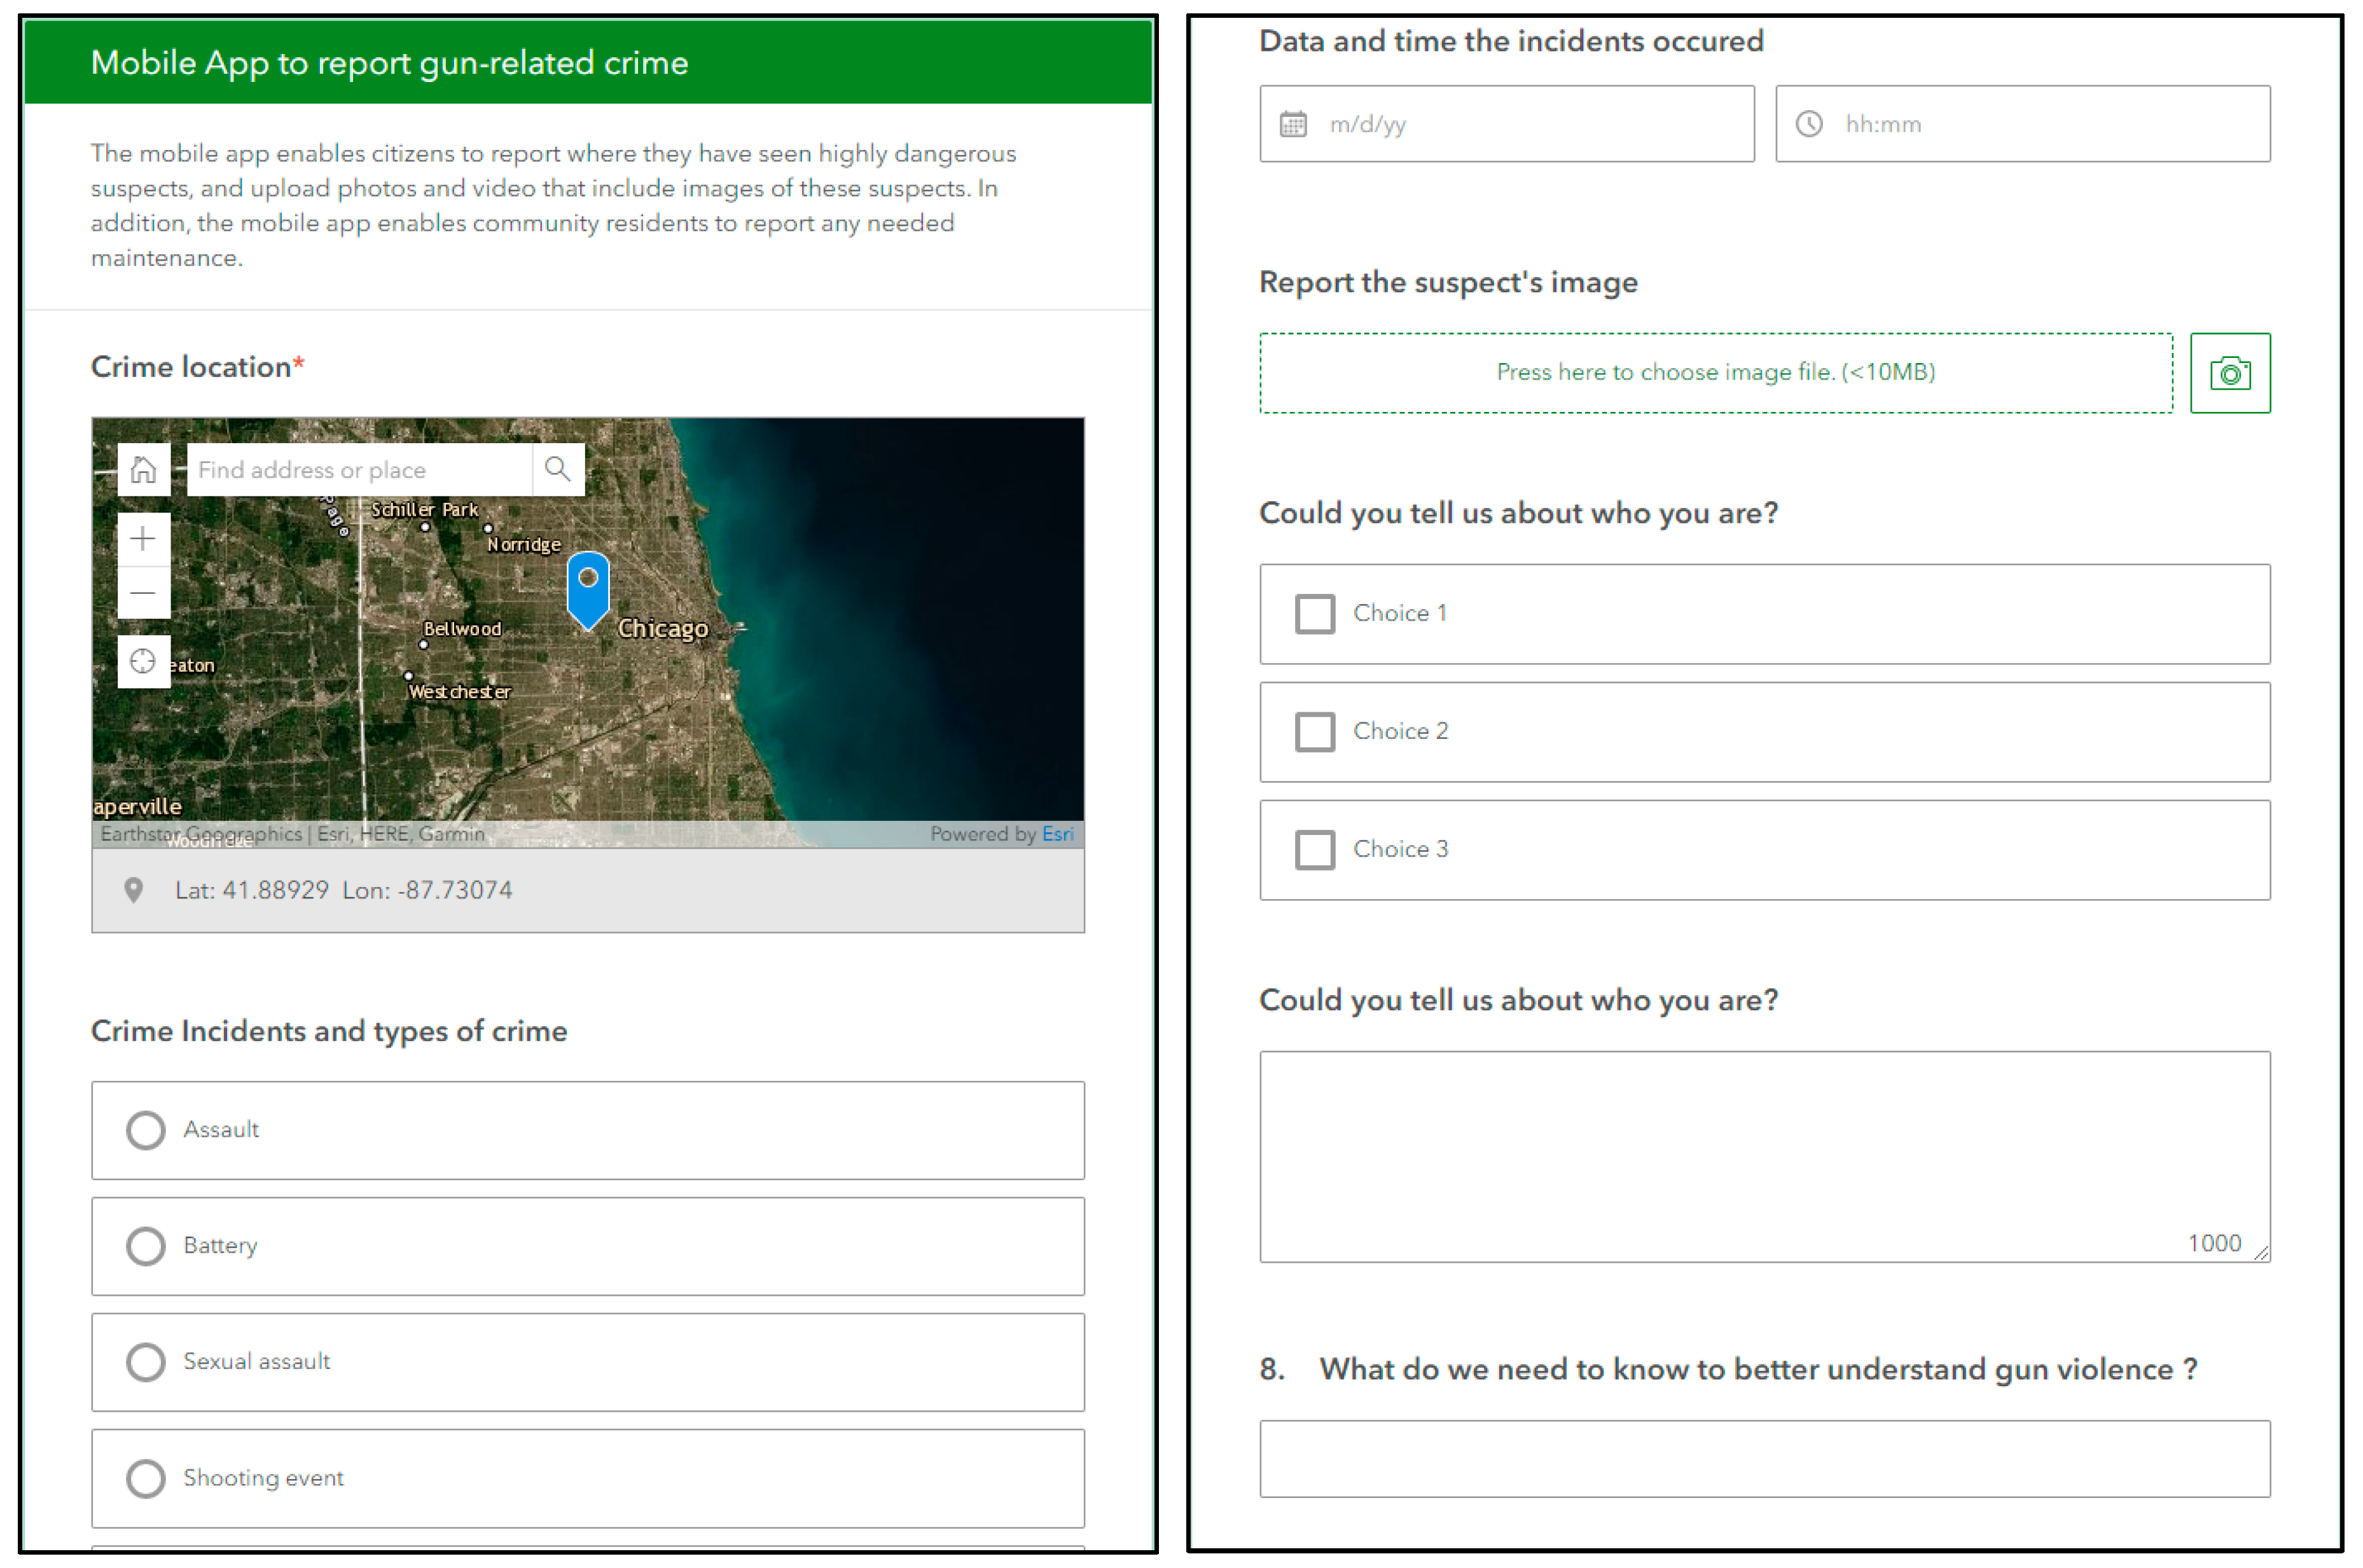Click the Bellwood label on the map
The height and width of the screenshot is (1568, 2363).
click(462, 628)
